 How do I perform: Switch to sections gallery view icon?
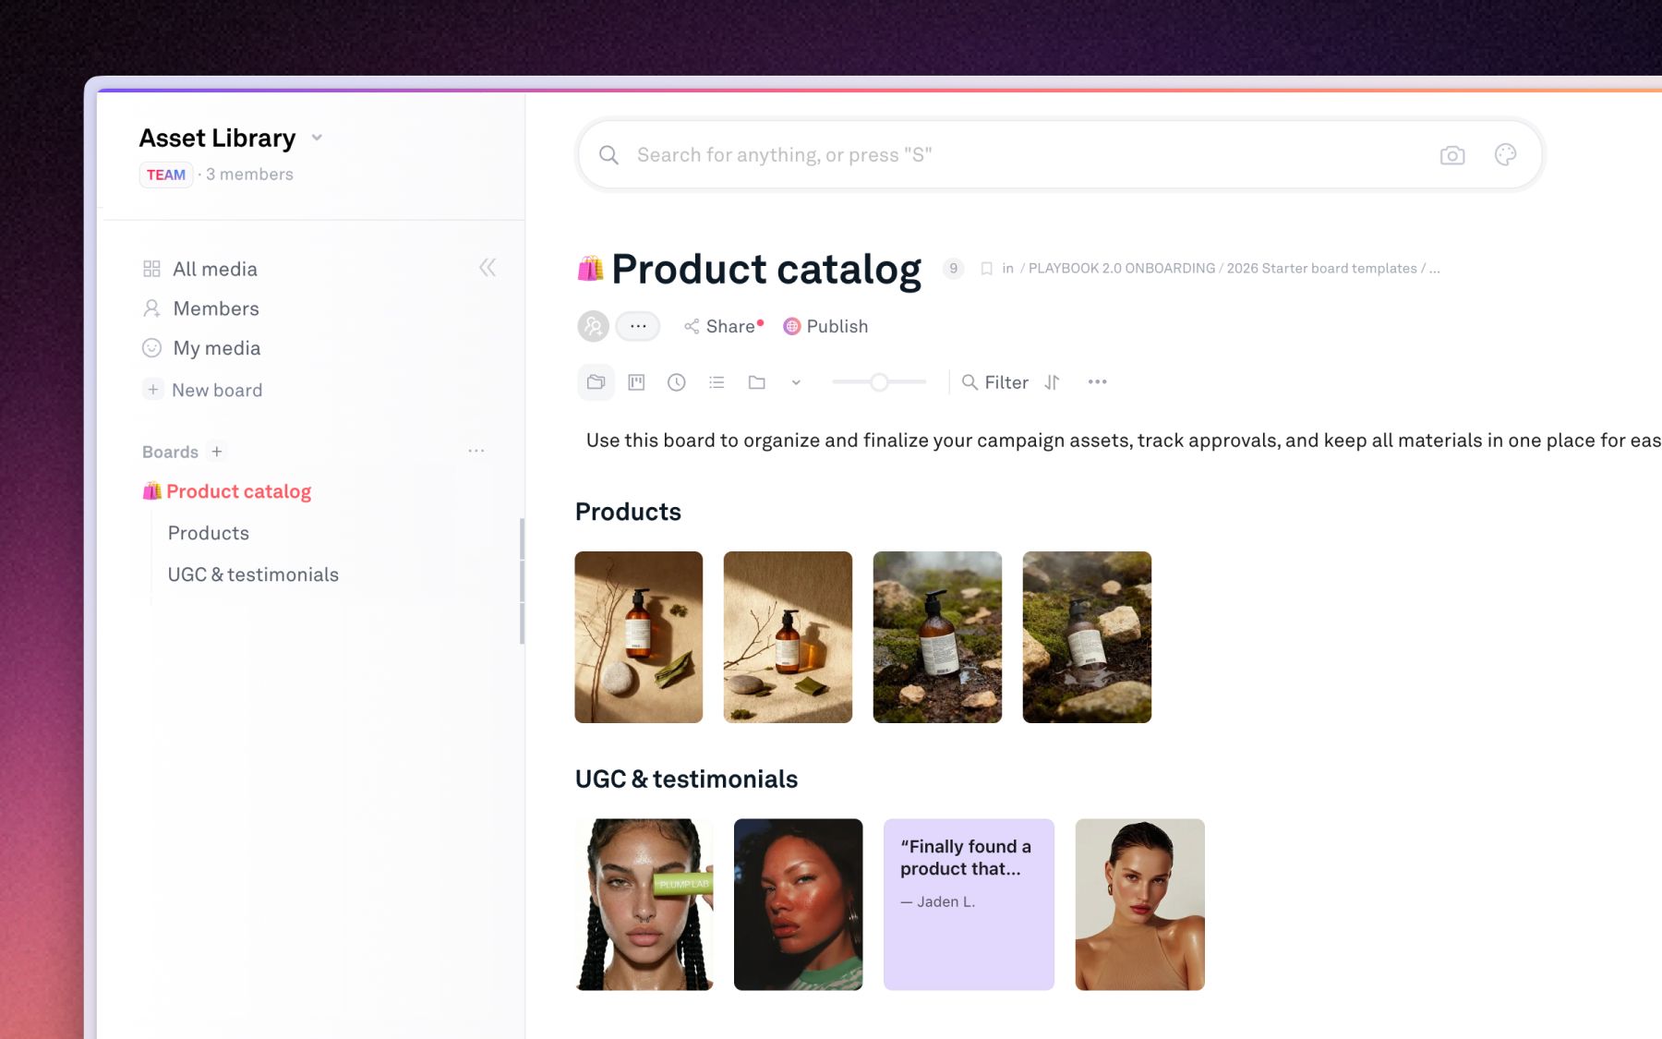pyautogui.click(x=596, y=382)
